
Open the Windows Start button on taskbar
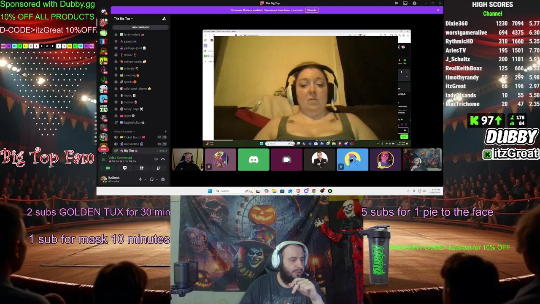(x=210, y=191)
